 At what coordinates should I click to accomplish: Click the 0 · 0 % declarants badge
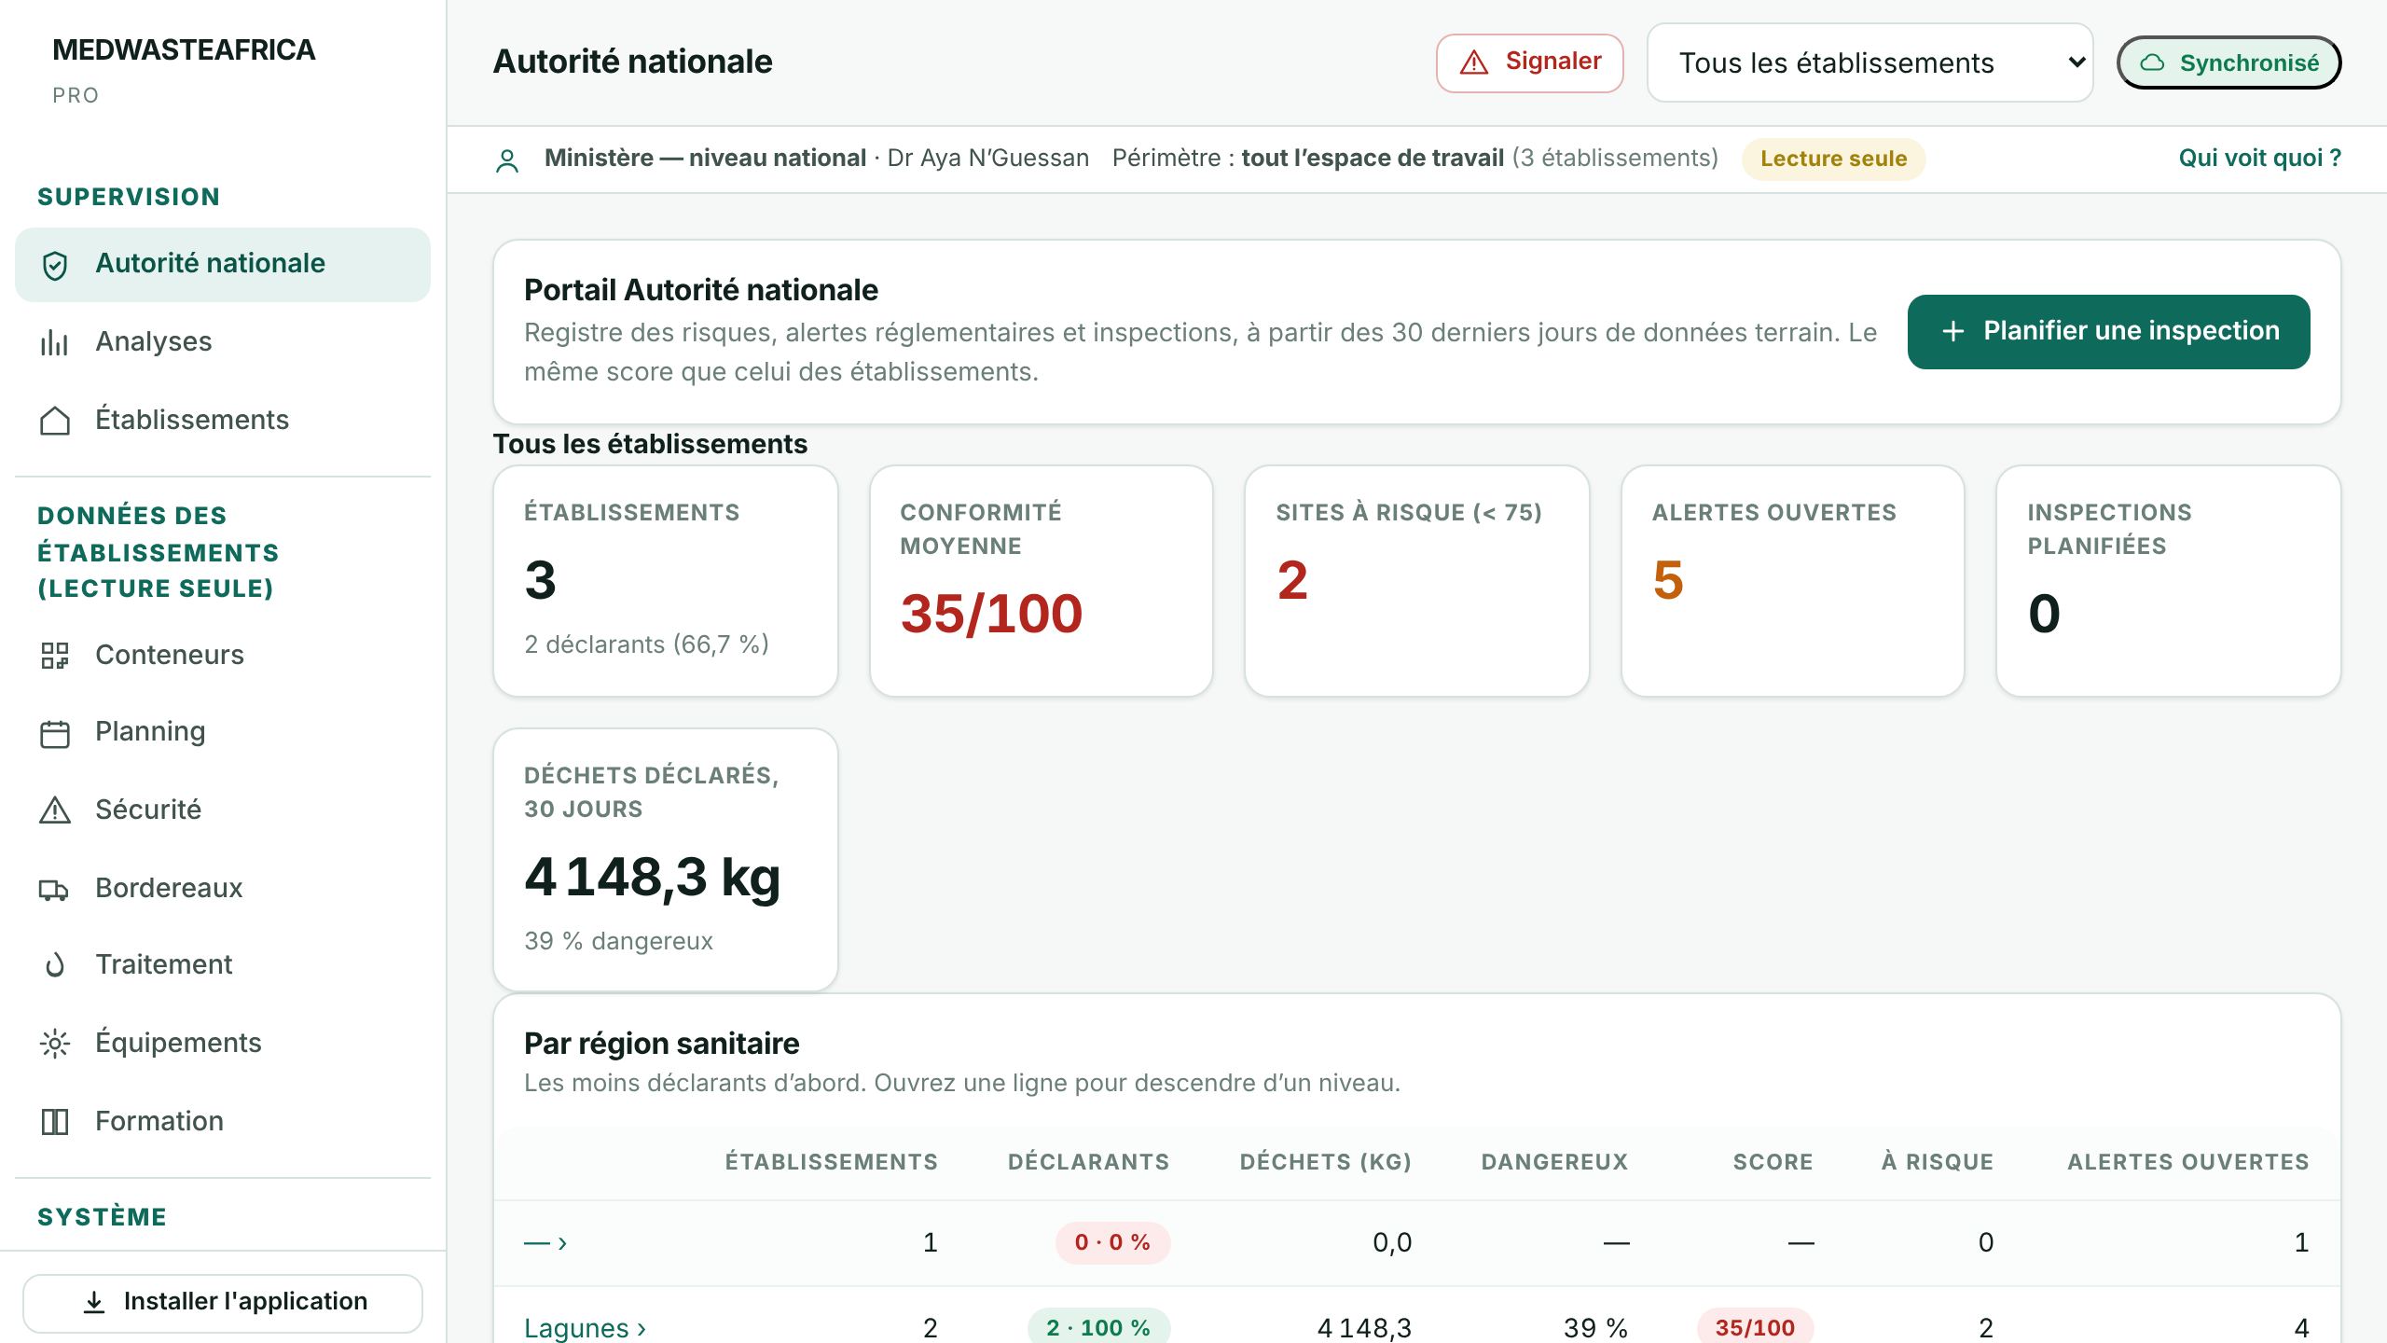(1112, 1243)
